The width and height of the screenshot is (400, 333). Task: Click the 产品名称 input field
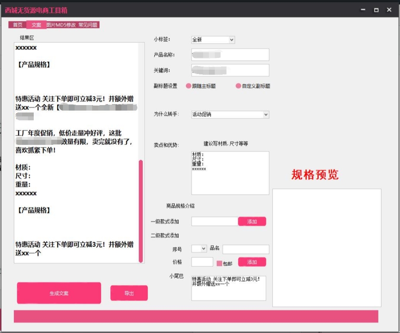click(x=230, y=54)
